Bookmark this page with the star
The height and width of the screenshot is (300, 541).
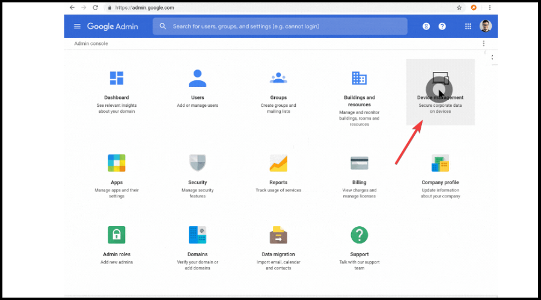(459, 8)
